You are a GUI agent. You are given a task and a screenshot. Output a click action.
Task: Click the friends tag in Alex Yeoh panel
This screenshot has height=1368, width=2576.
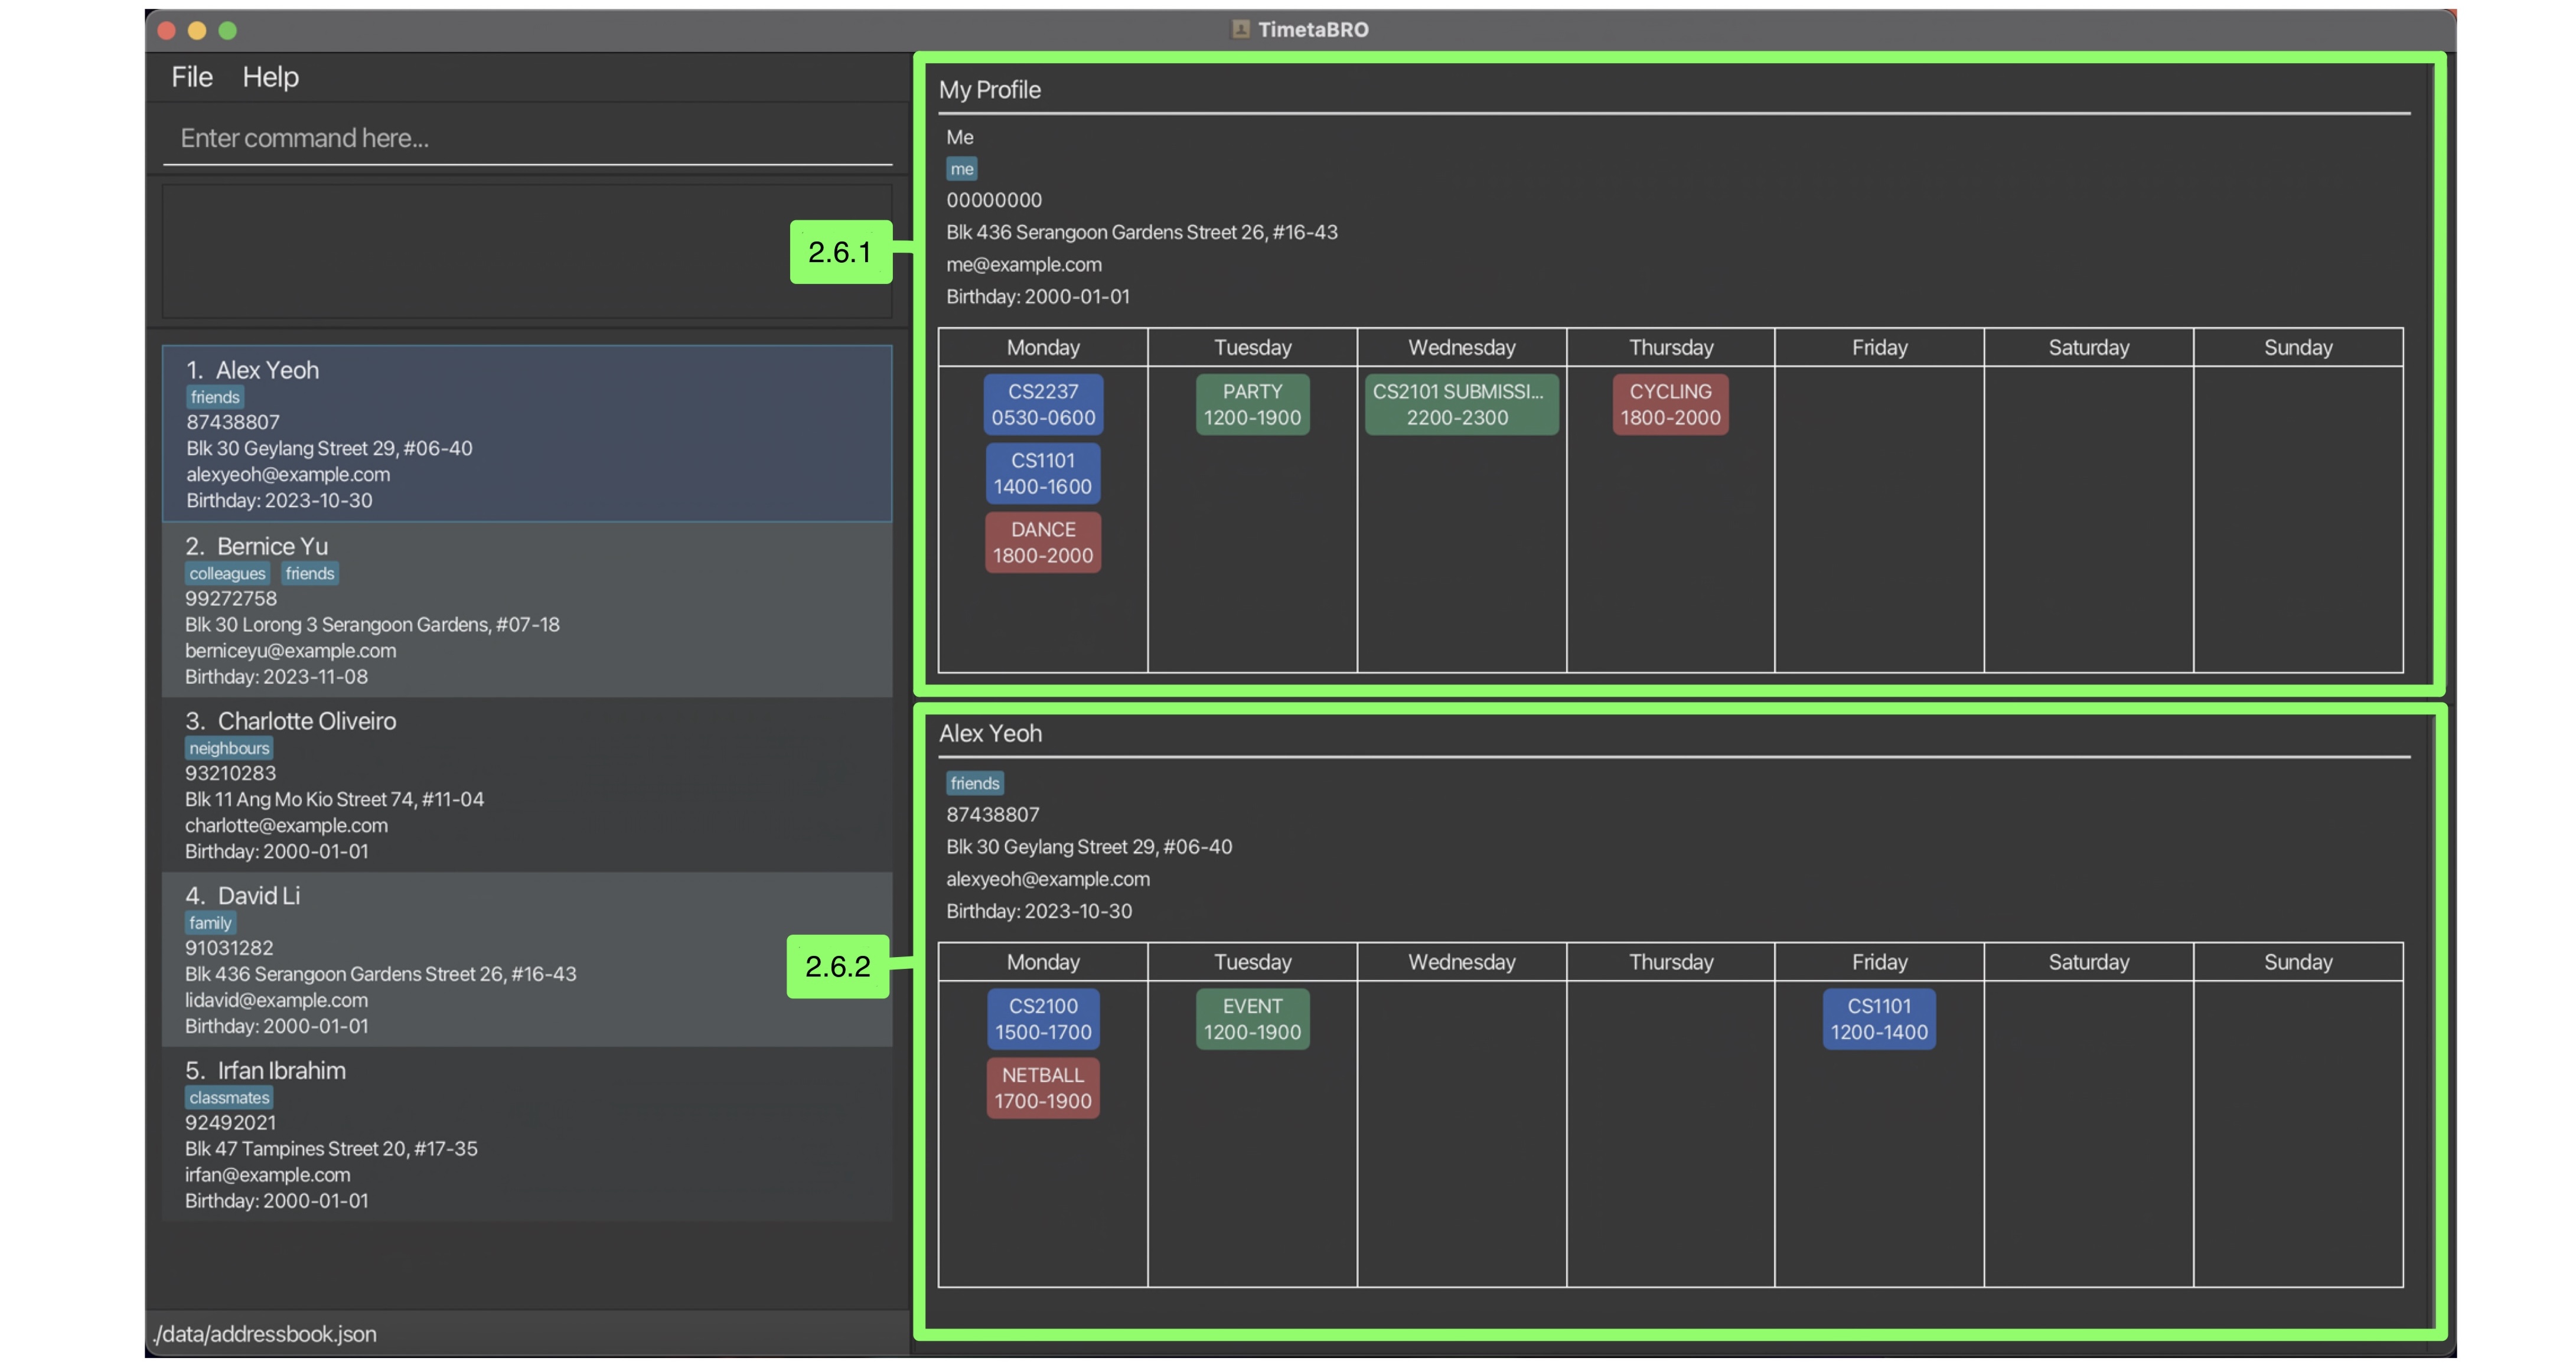[x=975, y=783]
